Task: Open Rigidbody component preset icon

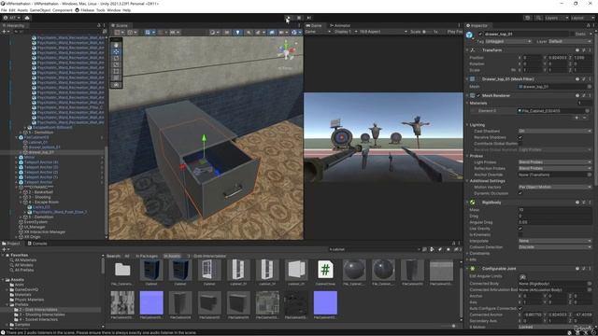Action: pyautogui.click(x=583, y=203)
